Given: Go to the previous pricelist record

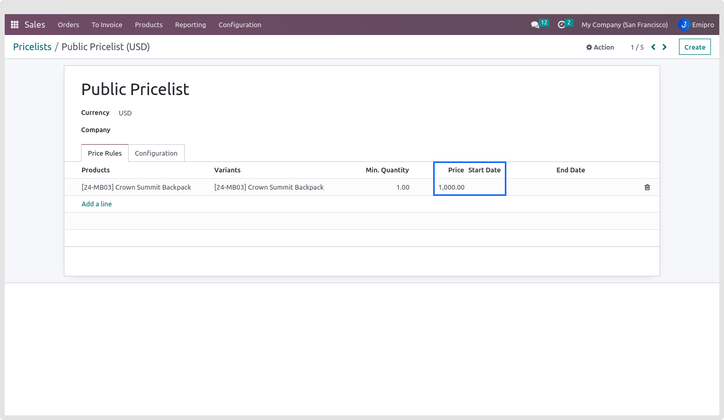Looking at the screenshot, I should 653,47.
